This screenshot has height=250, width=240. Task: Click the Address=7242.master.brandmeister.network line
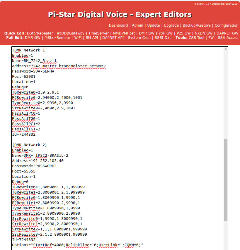(x=59, y=66)
